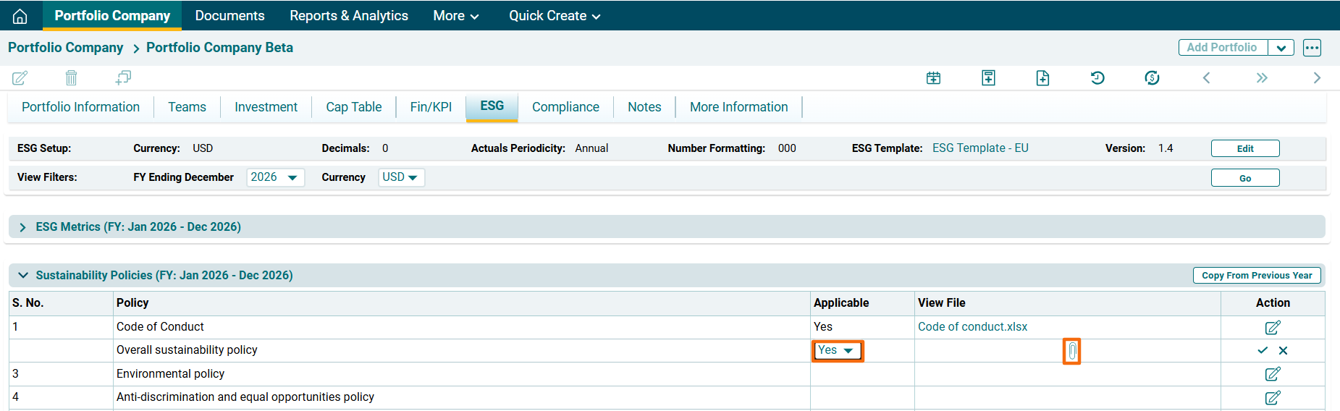The height and width of the screenshot is (411, 1340).
Task: Expand the ESG Metrics section
Action: [23, 227]
